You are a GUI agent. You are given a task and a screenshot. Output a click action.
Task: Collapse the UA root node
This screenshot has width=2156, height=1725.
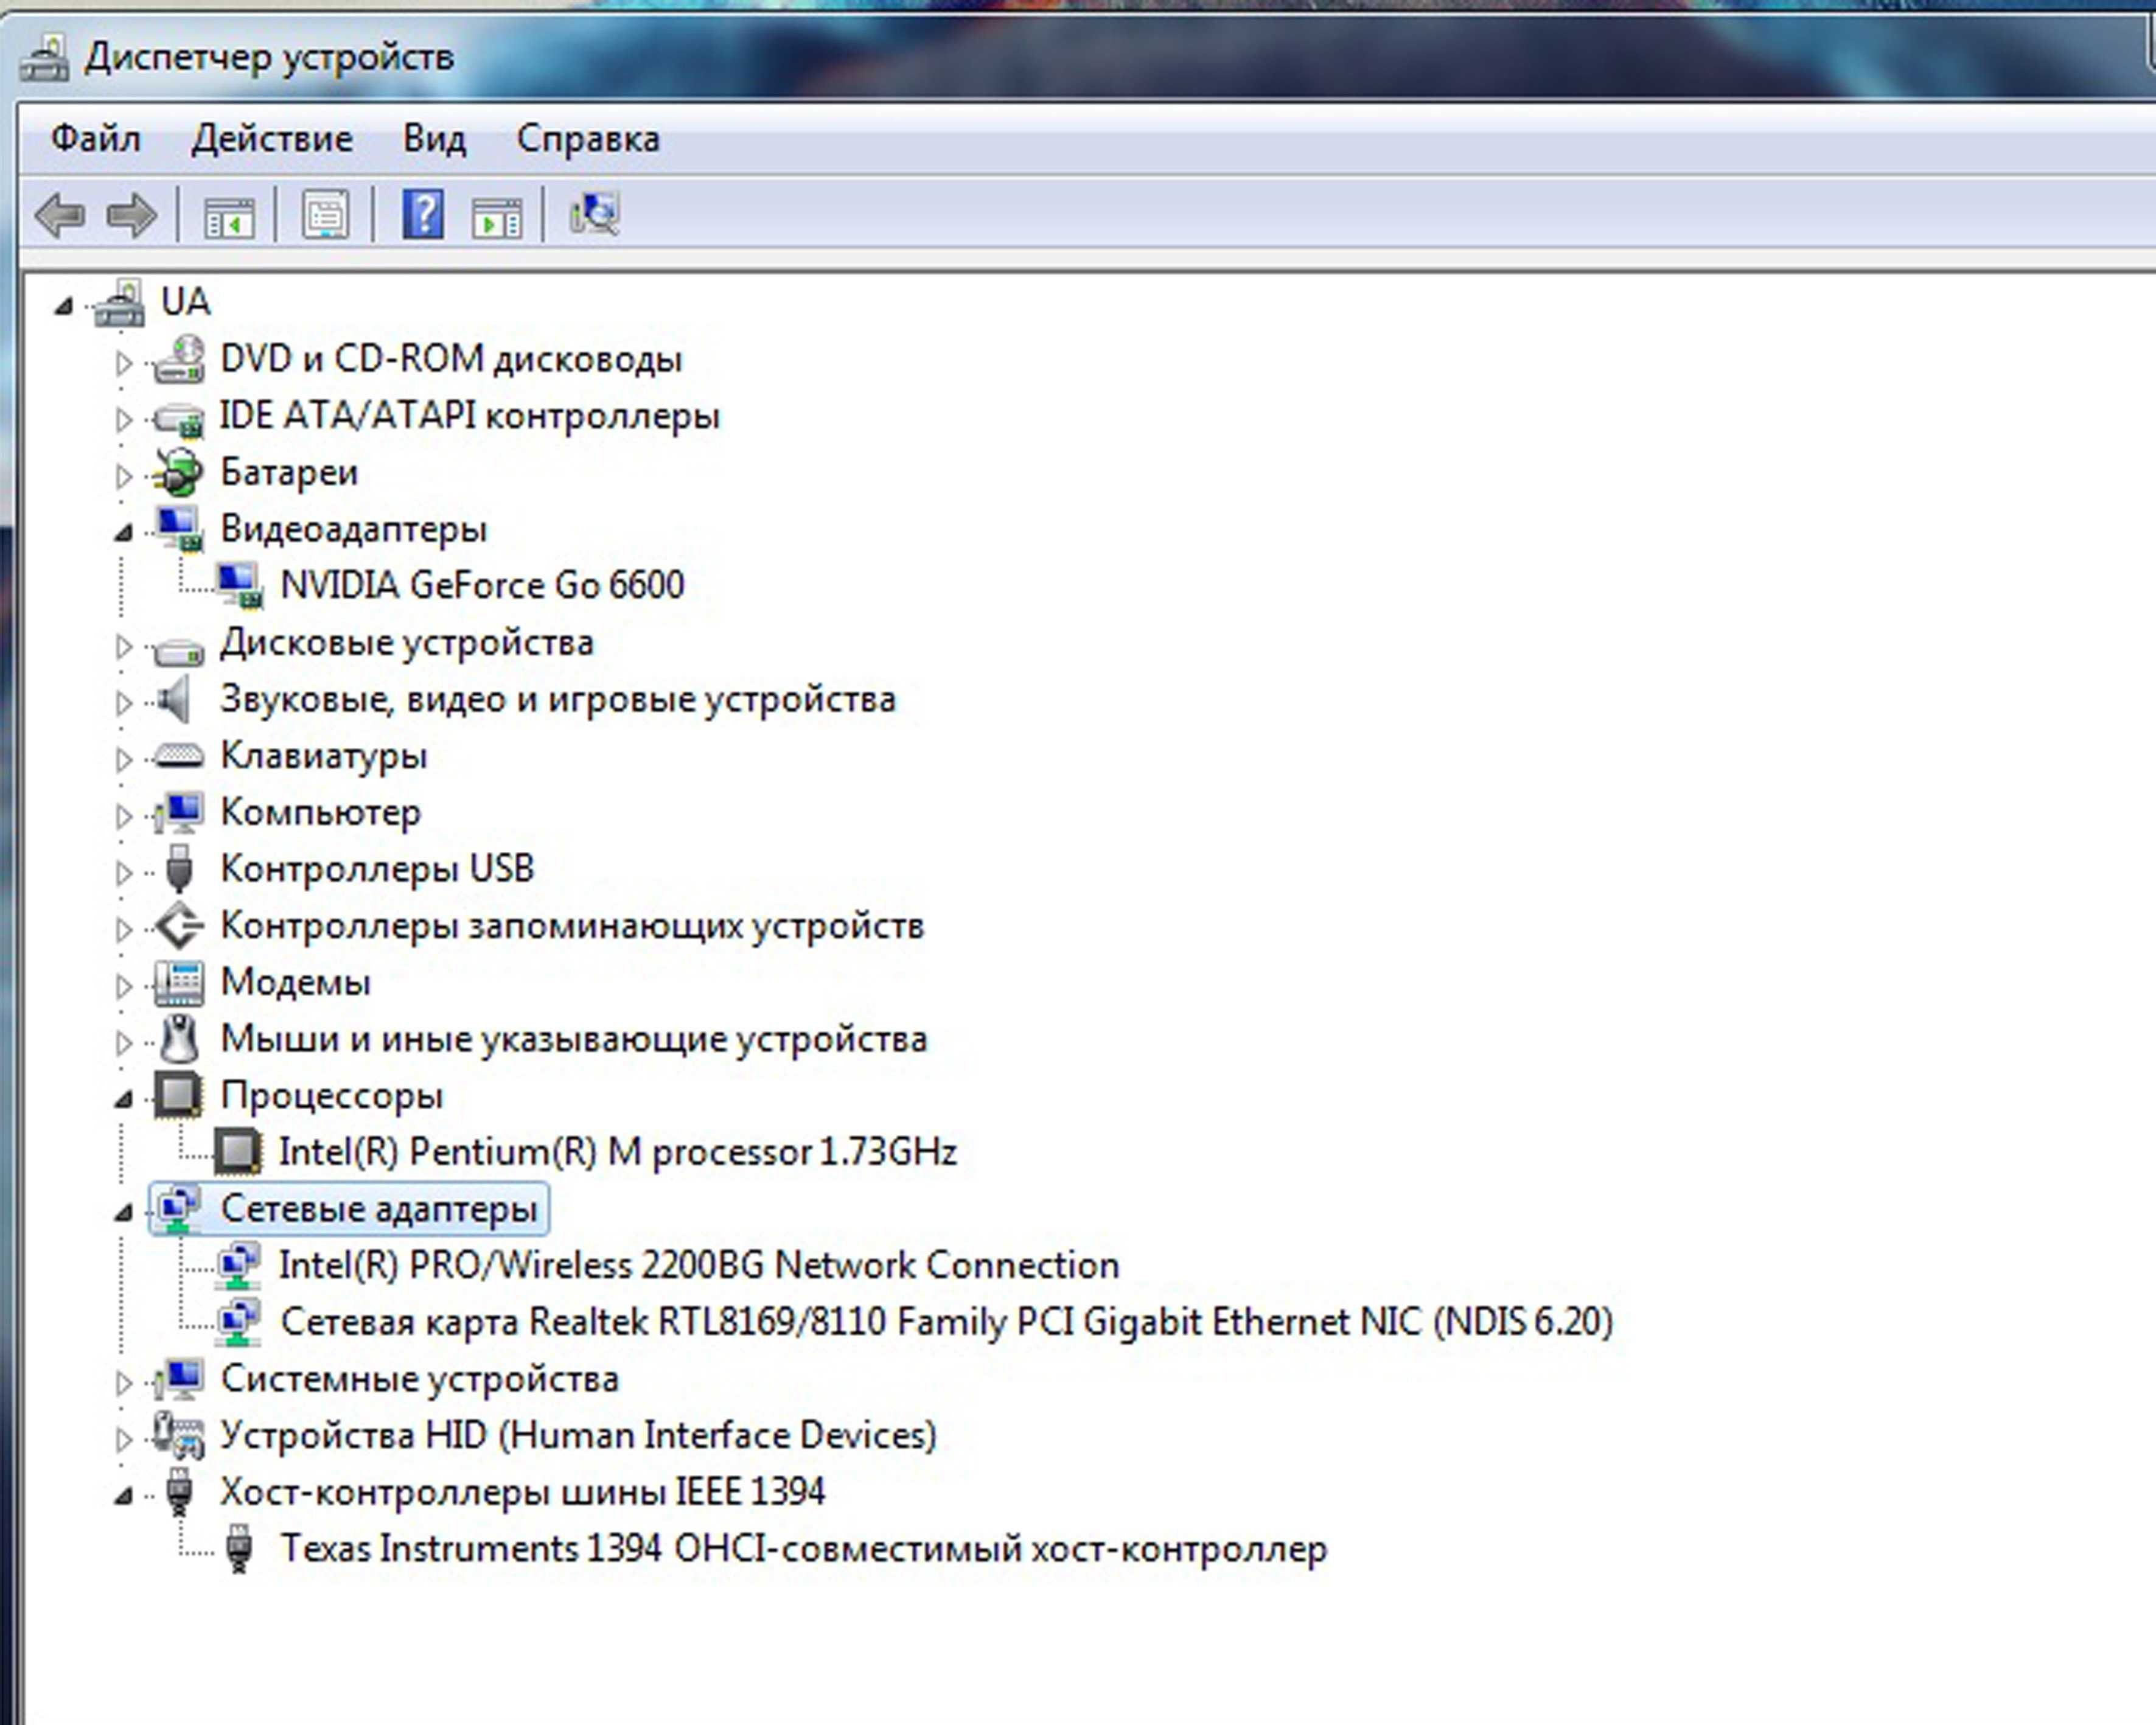pyautogui.click(x=64, y=305)
